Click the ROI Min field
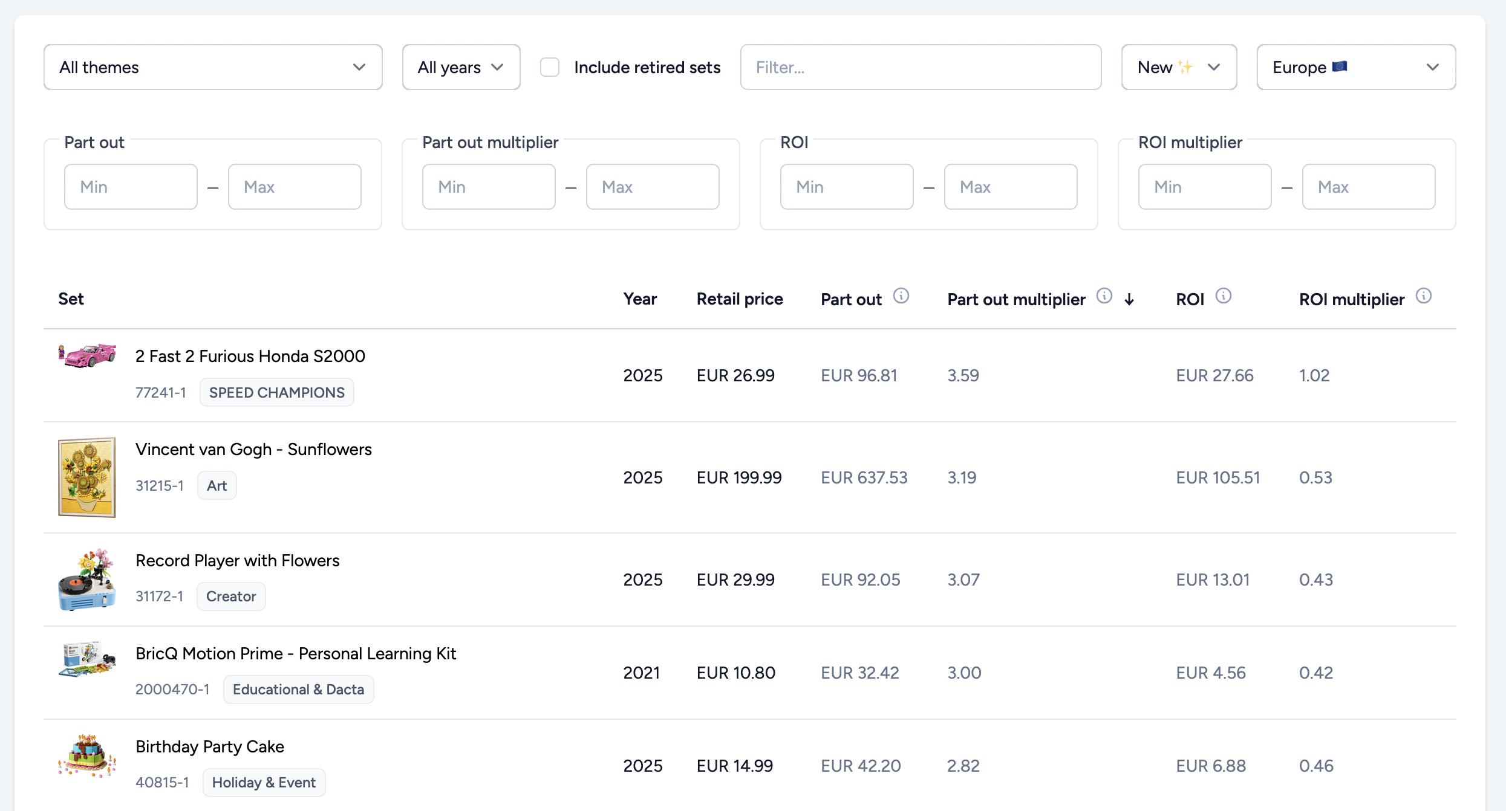This screenshot has width=1506, height=811. pos(847,187)
